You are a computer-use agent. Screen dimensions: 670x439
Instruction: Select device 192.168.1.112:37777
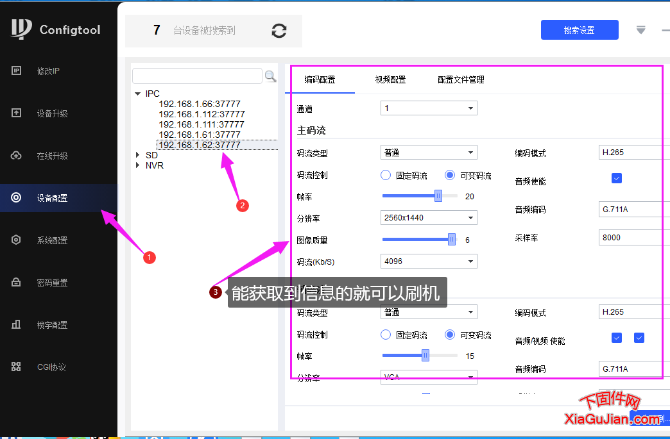tap(202, 114)
